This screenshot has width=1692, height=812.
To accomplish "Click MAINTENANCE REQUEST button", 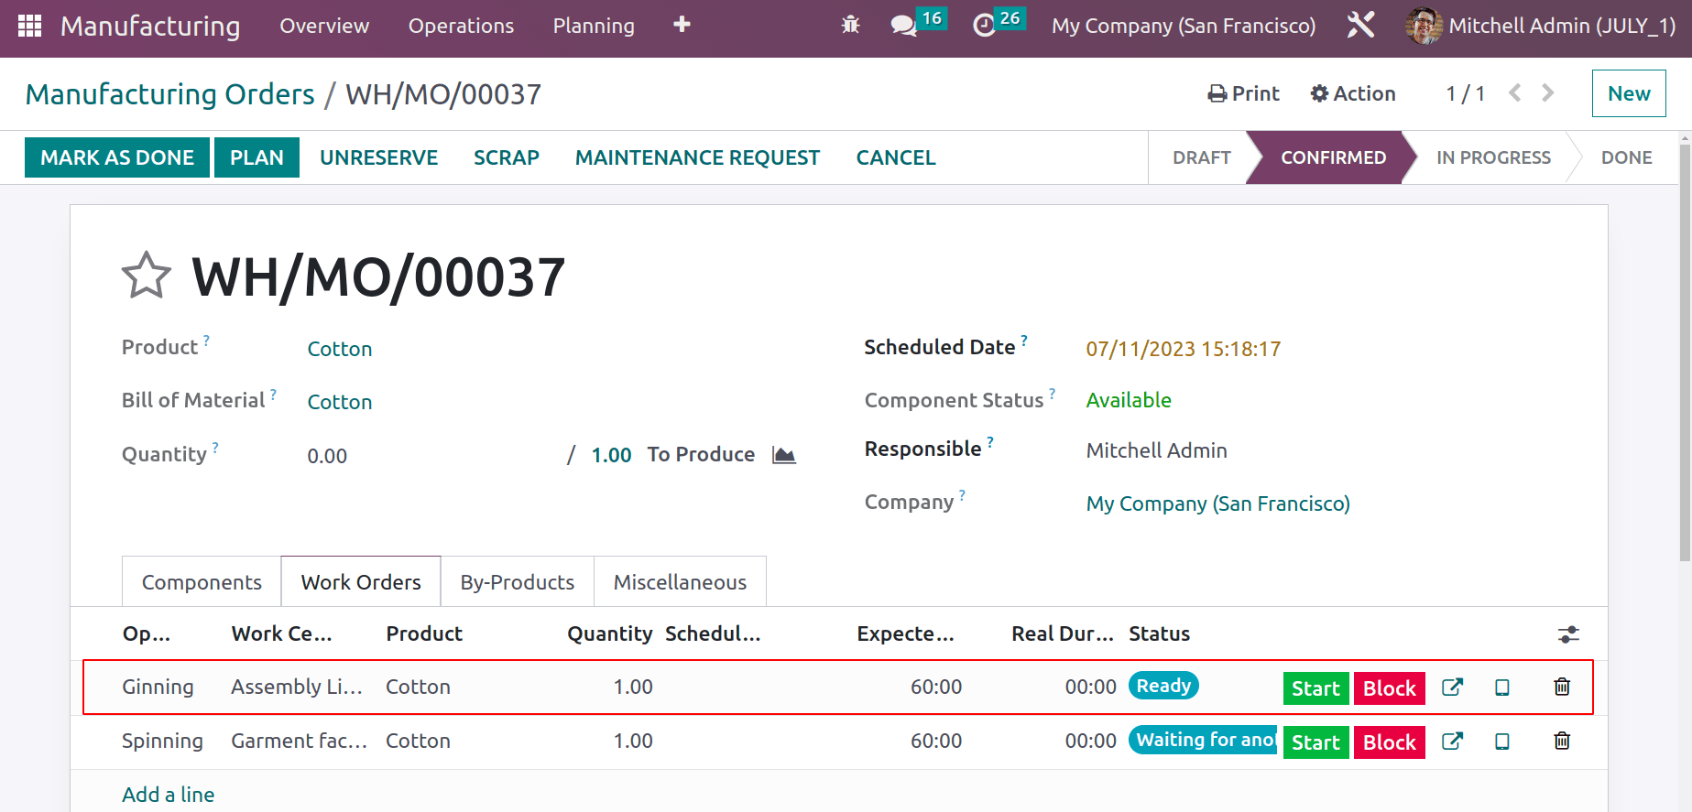I will [x=697, y=157].
